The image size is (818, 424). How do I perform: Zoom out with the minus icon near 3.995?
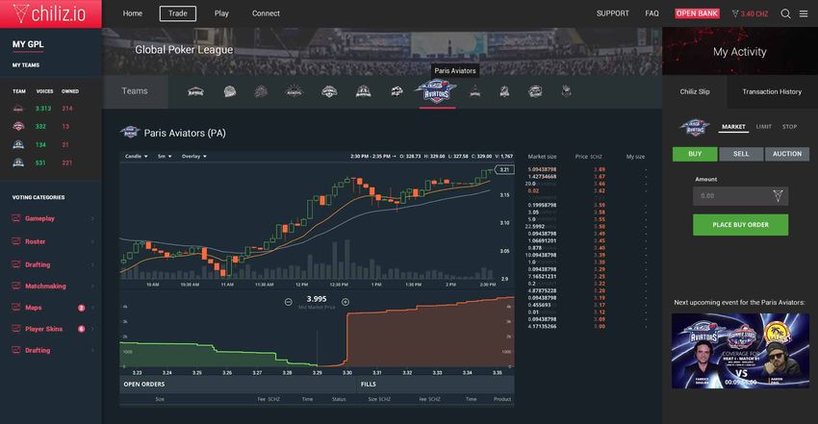[288, 302]
